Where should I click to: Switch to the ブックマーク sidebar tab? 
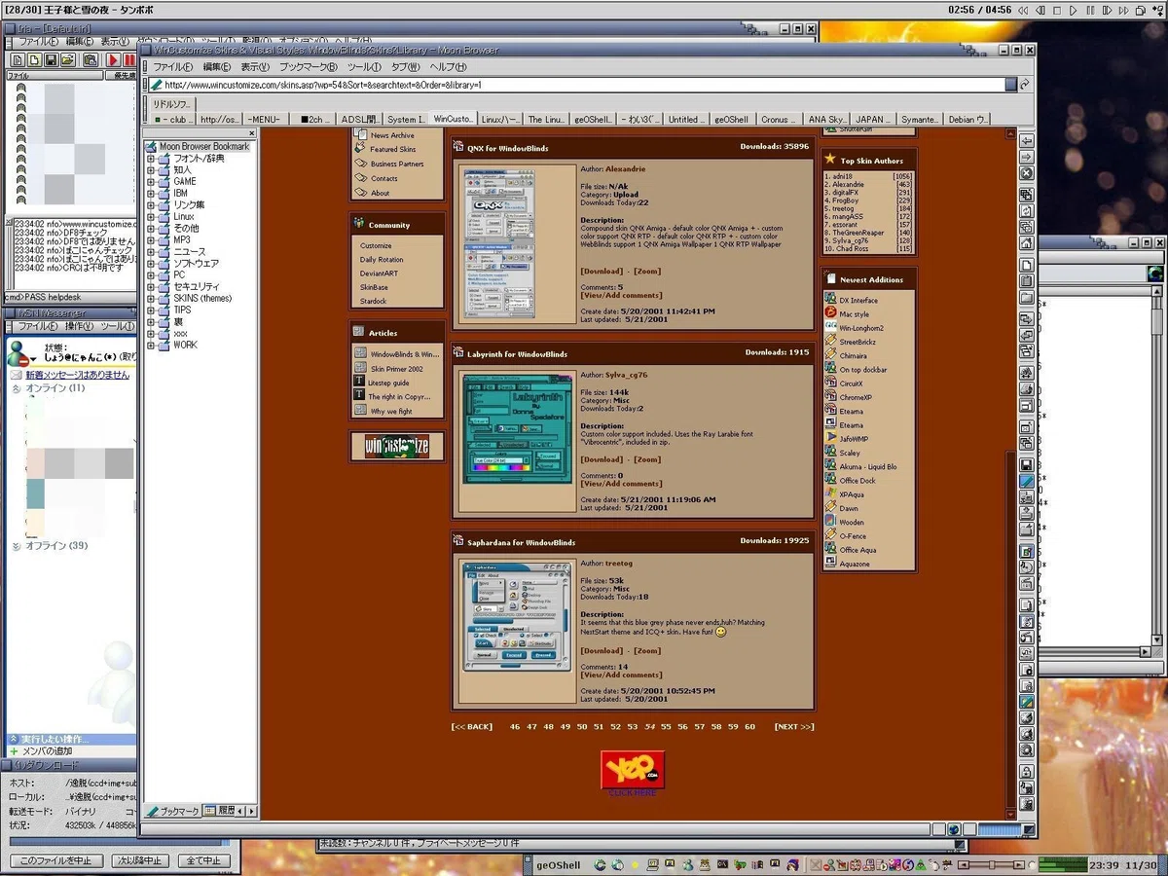point(173,811)
